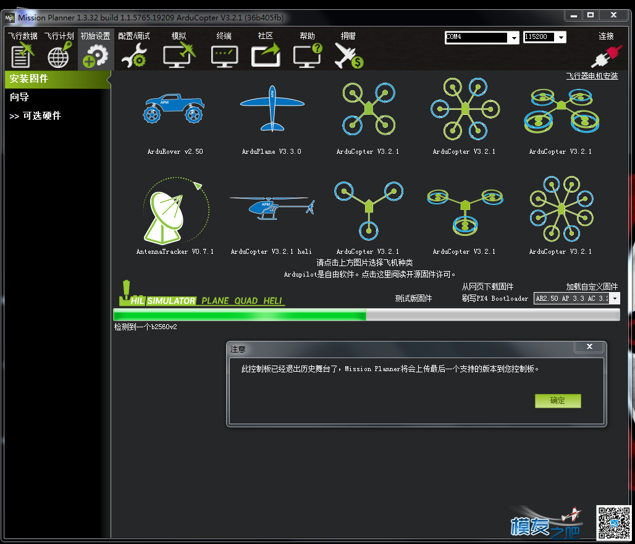Choose the quadcopter ArduCopter V3.2.1 firmware
The height and width of the screenshot is (544, 635).
tap(369, 109)
